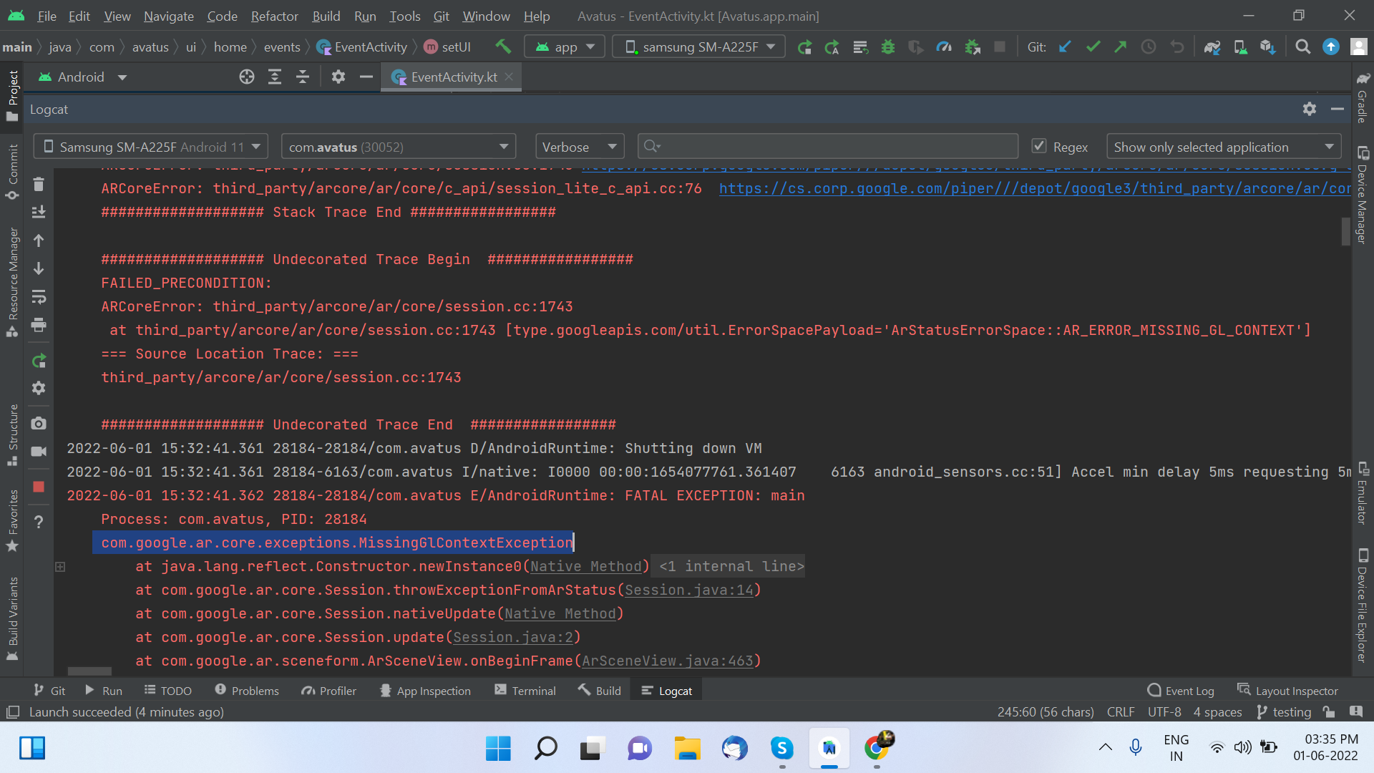Capture a device screenshot from Logcat sidebar
Image resolution: width=1374 pixels, height=773 pixels.
pyautogui.click(x=39, y=423)
